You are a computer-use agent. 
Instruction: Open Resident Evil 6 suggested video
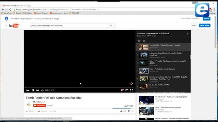click(171, 97)
